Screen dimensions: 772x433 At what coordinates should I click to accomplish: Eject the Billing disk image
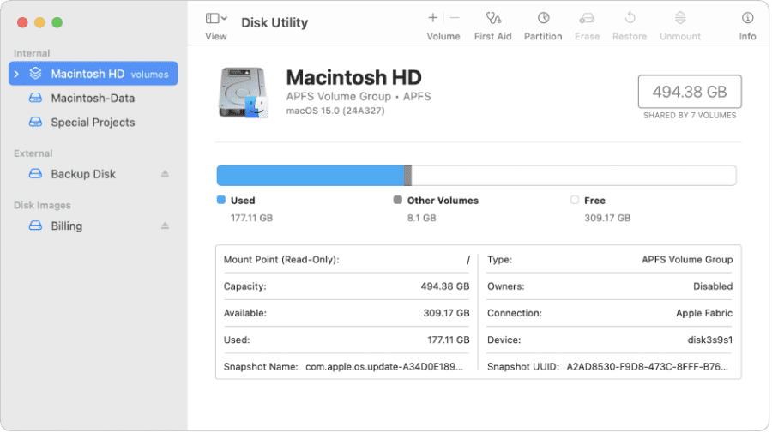pos(165,226)
